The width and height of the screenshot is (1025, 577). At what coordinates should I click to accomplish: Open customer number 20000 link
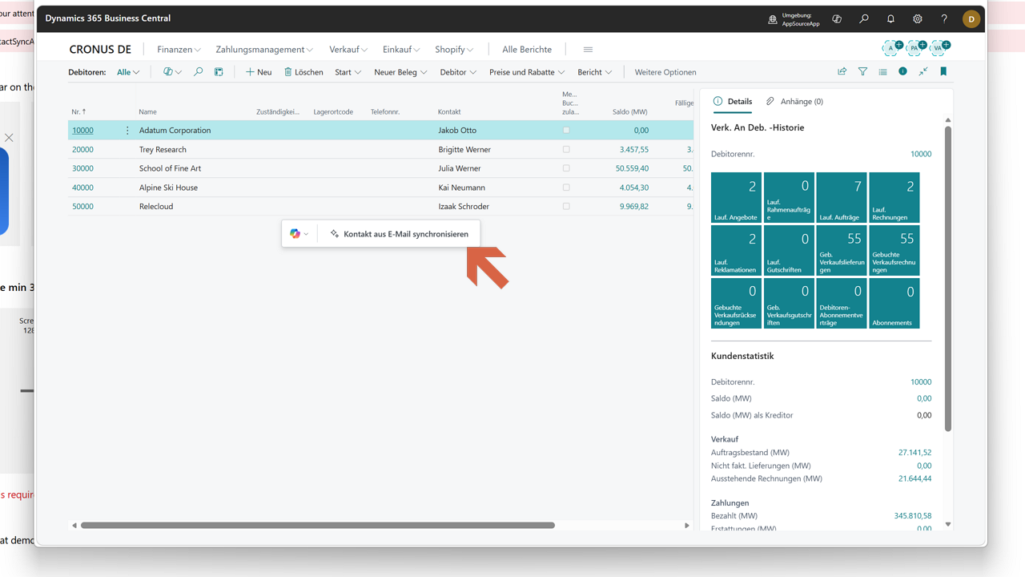[x=82, y=149]
